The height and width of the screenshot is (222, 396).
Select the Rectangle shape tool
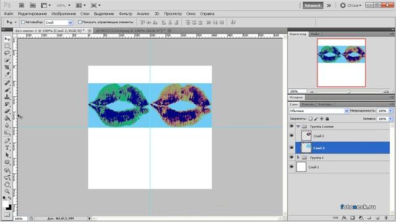pos(7,162)
